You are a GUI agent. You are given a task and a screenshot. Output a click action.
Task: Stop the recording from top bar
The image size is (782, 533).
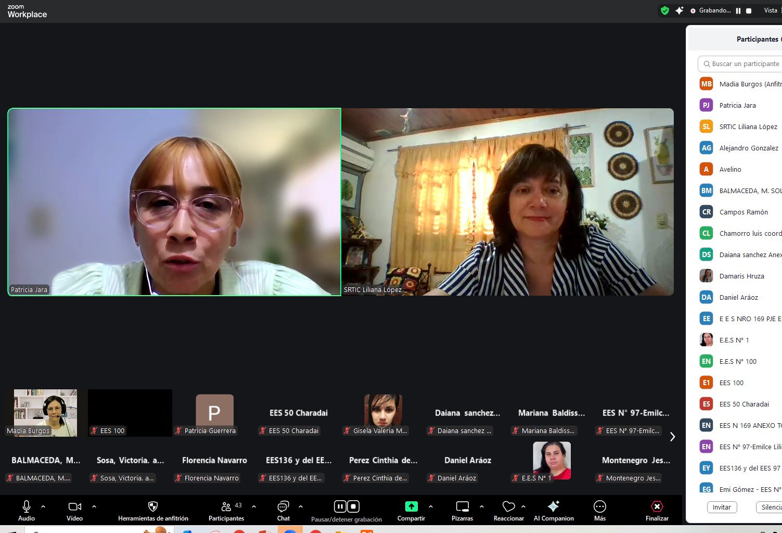749,10
